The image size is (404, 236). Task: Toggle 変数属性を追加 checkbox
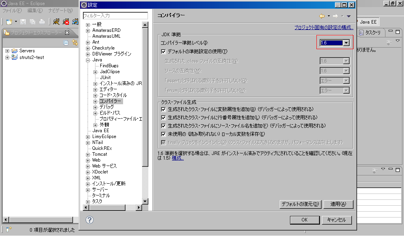(x=163, y=109)
